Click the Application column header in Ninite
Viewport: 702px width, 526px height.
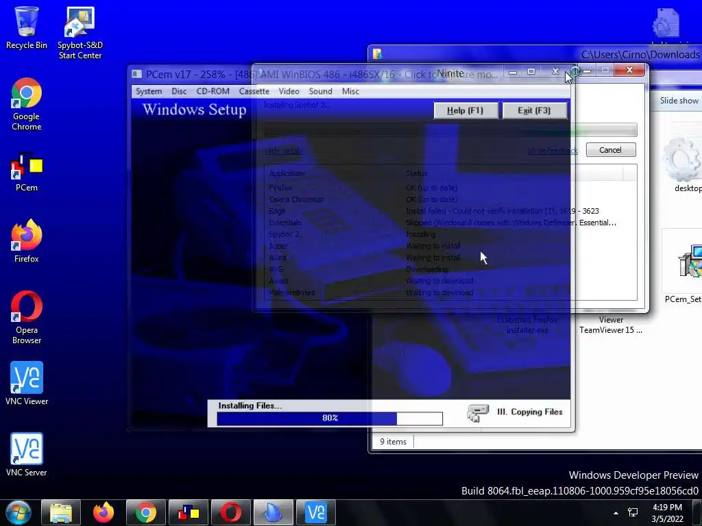tap(287, 173)
